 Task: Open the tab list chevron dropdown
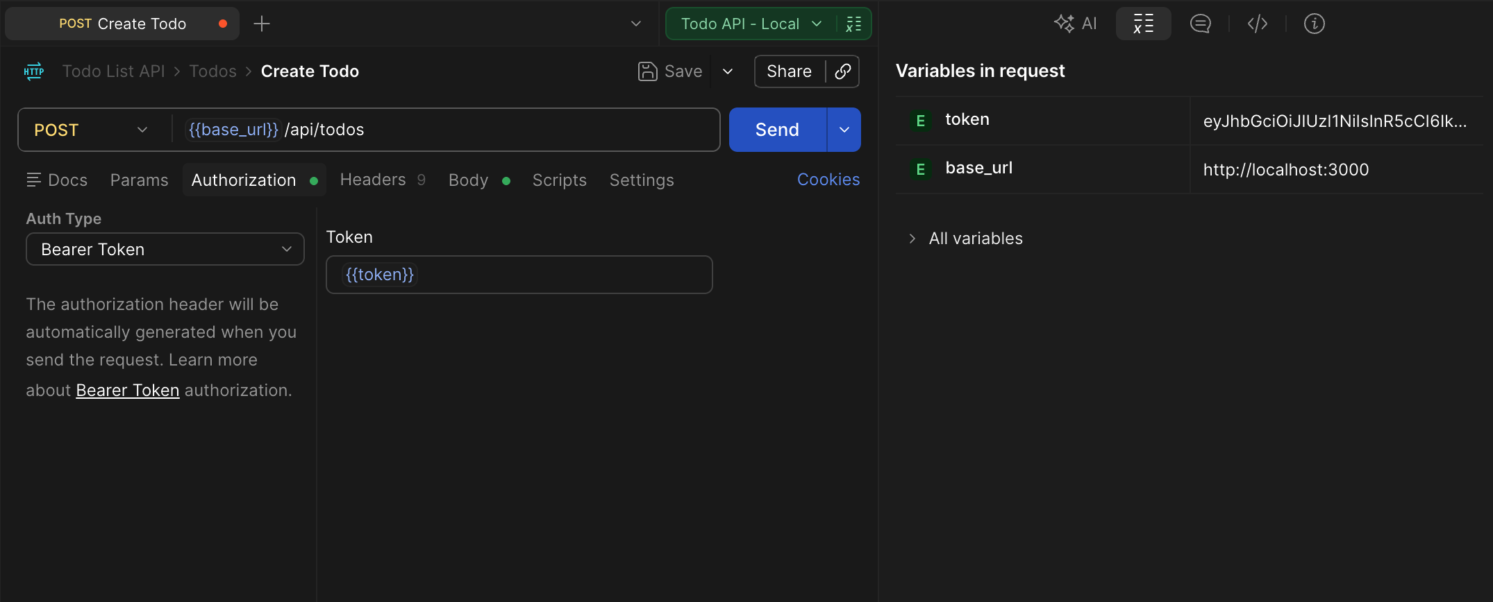635,24
